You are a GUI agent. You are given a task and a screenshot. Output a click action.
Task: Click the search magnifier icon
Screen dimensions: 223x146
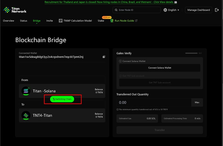pos(116,10)
